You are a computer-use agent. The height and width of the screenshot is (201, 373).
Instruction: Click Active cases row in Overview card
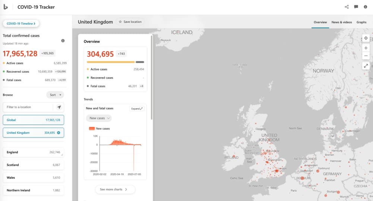tap(115, 69)
